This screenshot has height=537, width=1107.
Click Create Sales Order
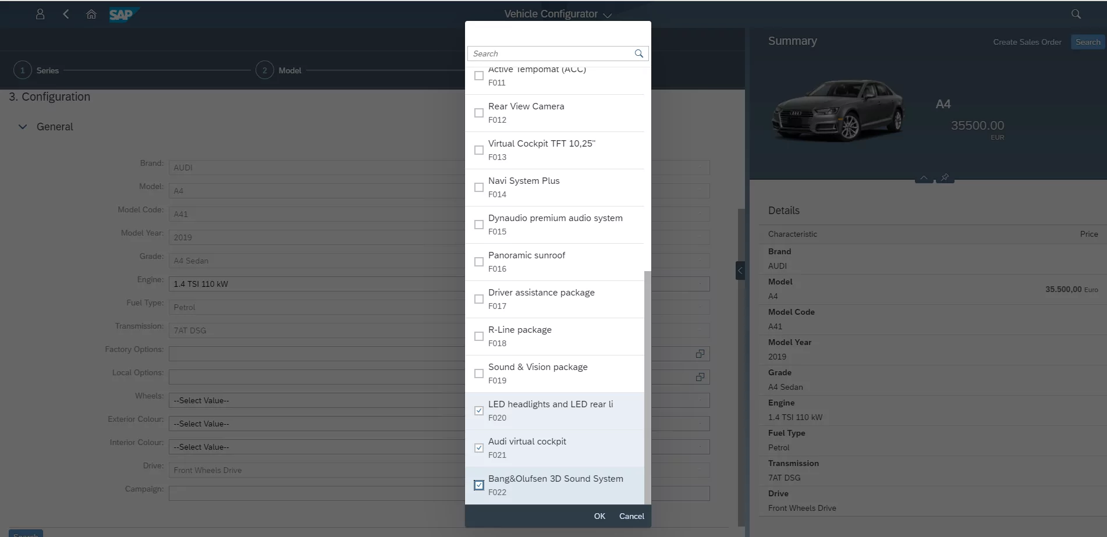point(1027,42)
